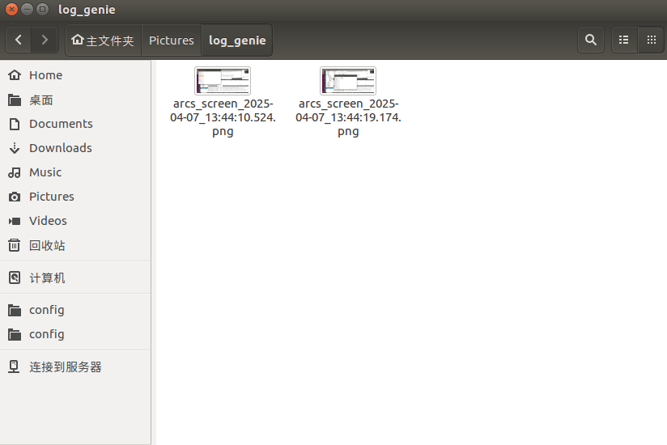Go forward with the right arrow

click(x=45, y=40)
